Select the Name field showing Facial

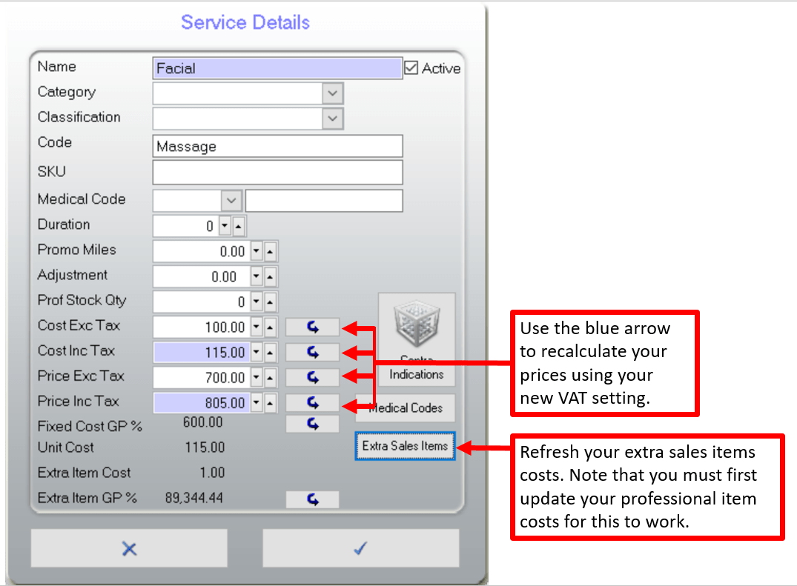pyautogui.click(x=277, y=68)
